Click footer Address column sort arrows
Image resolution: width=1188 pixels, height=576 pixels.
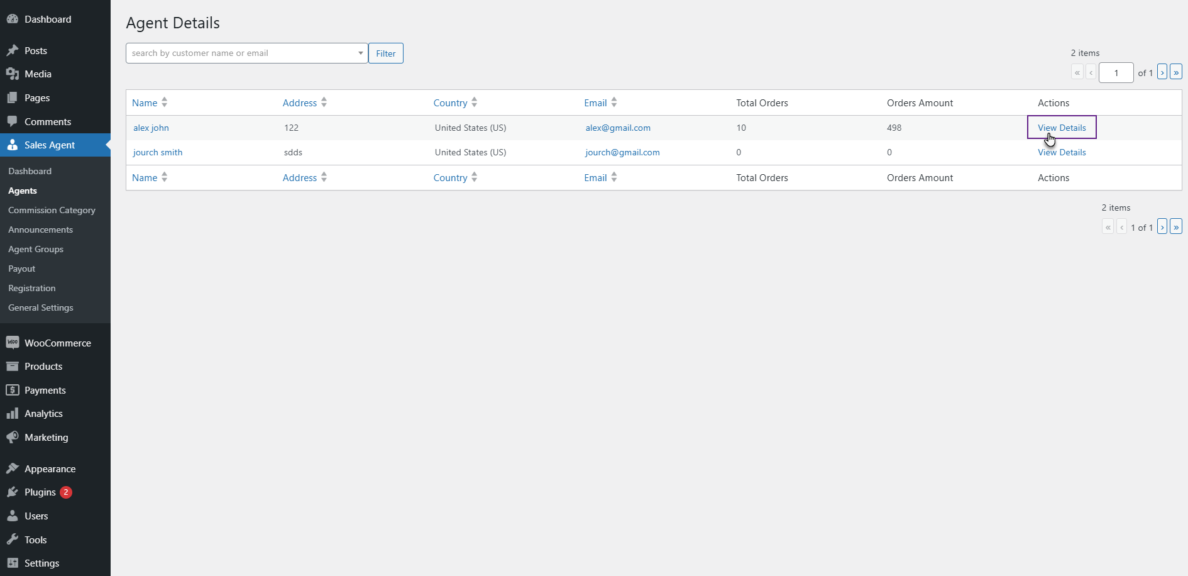point(324,177)
